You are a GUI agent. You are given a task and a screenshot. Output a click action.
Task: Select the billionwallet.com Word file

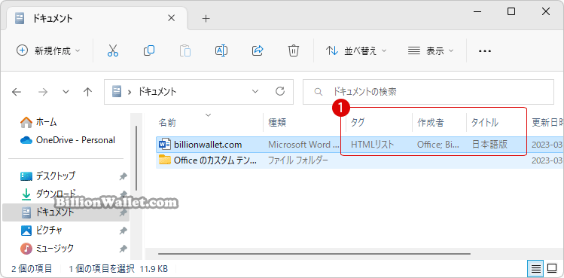click(x=208, y=145)
